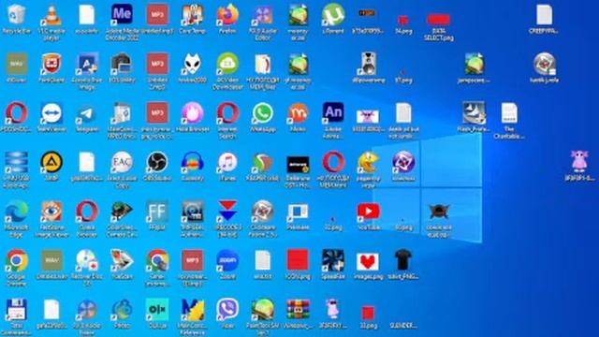This screenshot has width=599, height=337.
Task: Open PaintTool SAI shortcut
Action: pyautogui.click(x=263, y=310)
